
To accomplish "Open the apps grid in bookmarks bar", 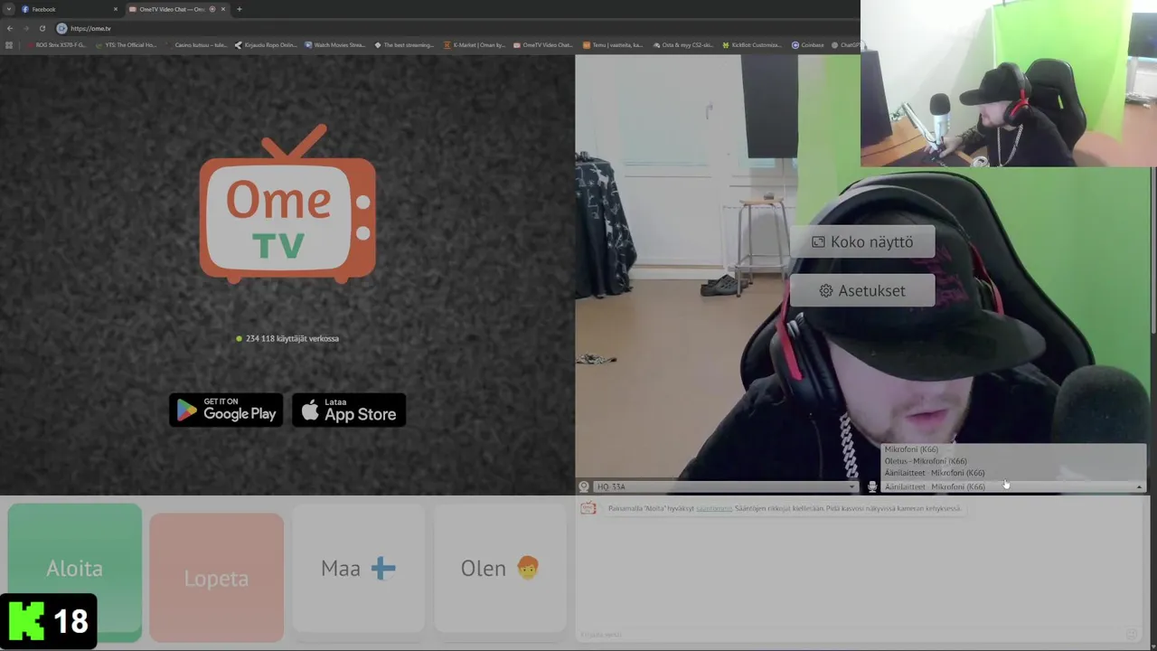I will pos(9,44).
